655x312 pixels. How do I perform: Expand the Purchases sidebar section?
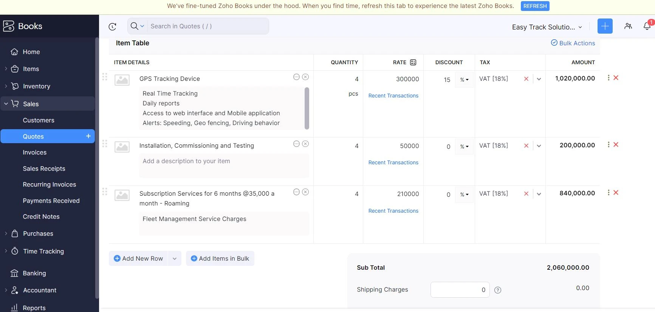tap(38, 234)
